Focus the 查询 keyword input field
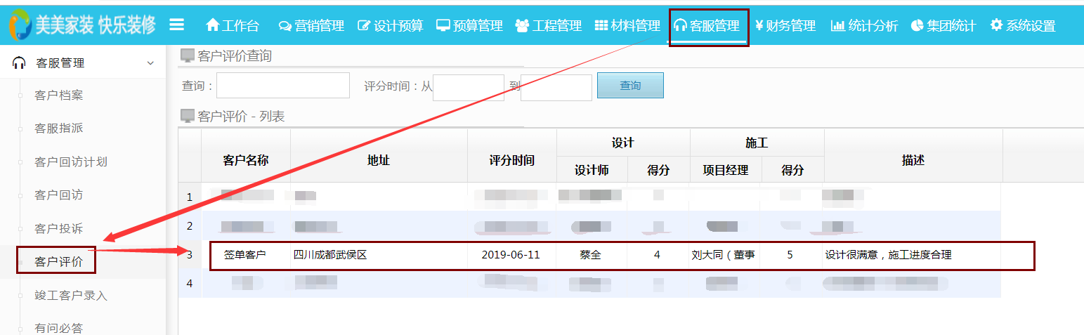Viewport: 1084px width, 335px height. pos(282,86)
